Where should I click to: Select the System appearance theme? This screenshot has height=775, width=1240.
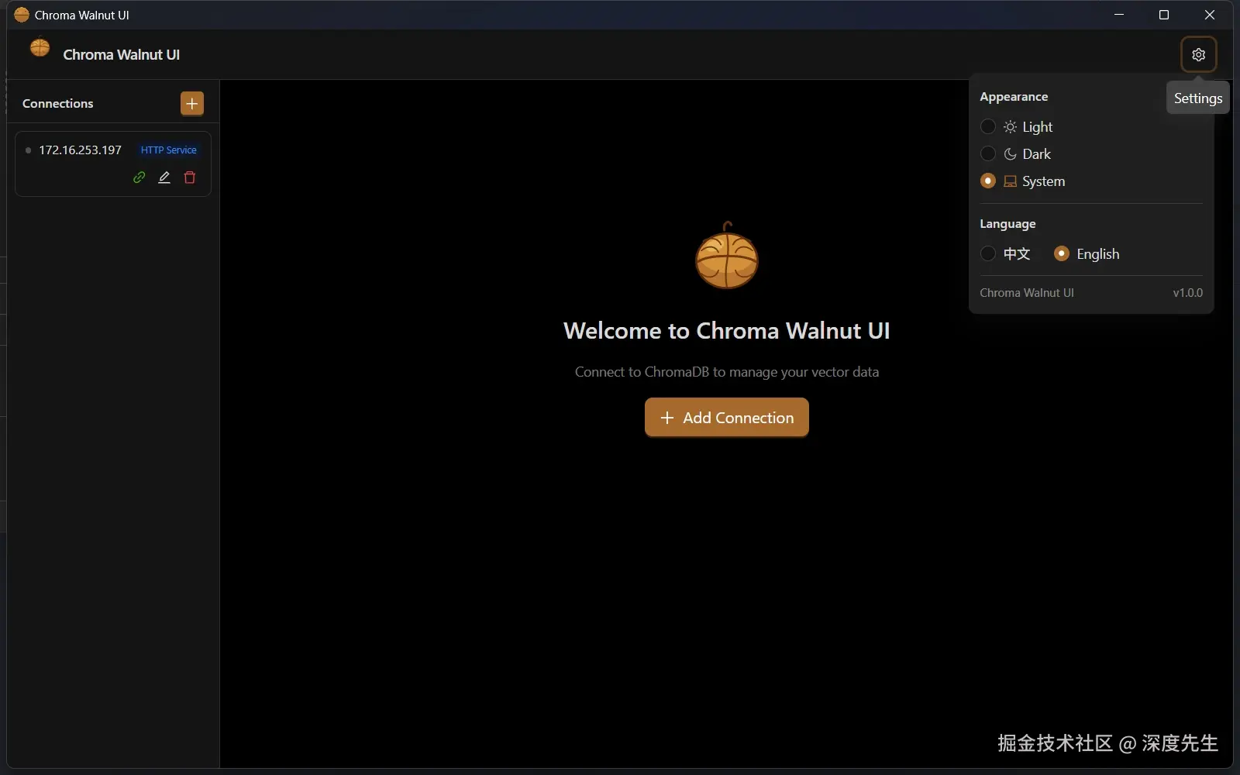[x=988, y=181]
